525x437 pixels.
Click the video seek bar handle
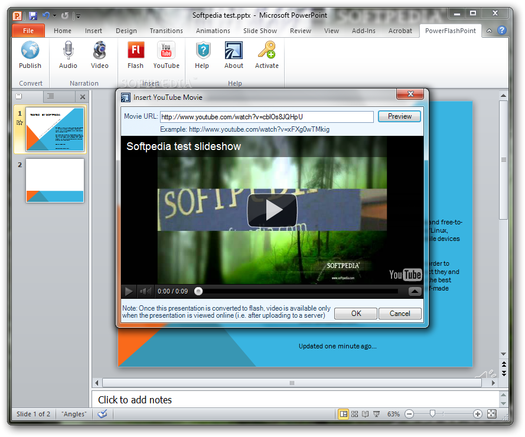tap(198, 291)
